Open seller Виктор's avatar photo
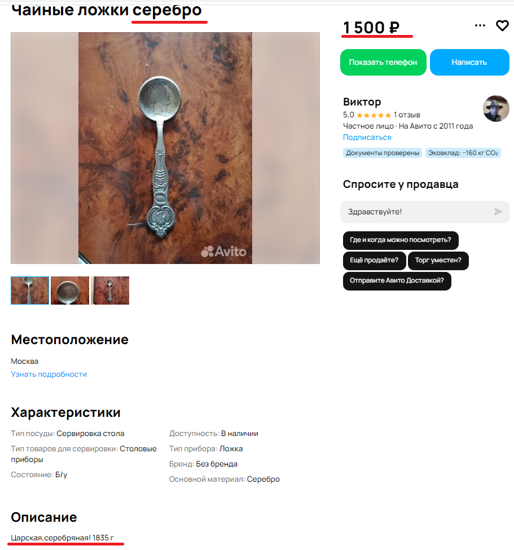 click(x=496, y=109)
